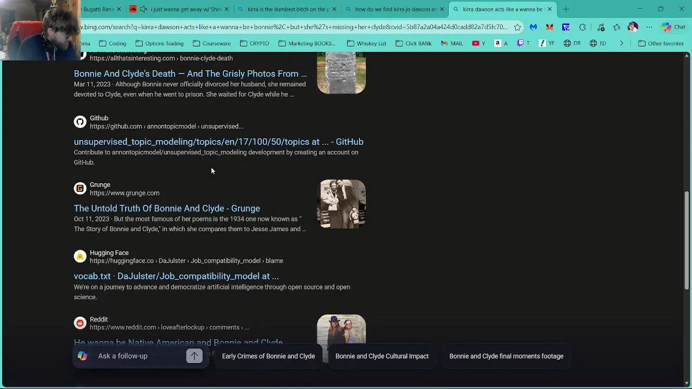Click the Hugging Face site favicon
The image size is (692, 389).
click(x=80, y=257)
